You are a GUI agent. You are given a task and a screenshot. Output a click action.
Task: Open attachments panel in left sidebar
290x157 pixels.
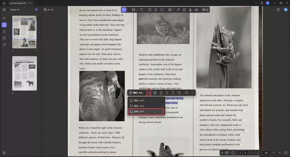[4, 45]
